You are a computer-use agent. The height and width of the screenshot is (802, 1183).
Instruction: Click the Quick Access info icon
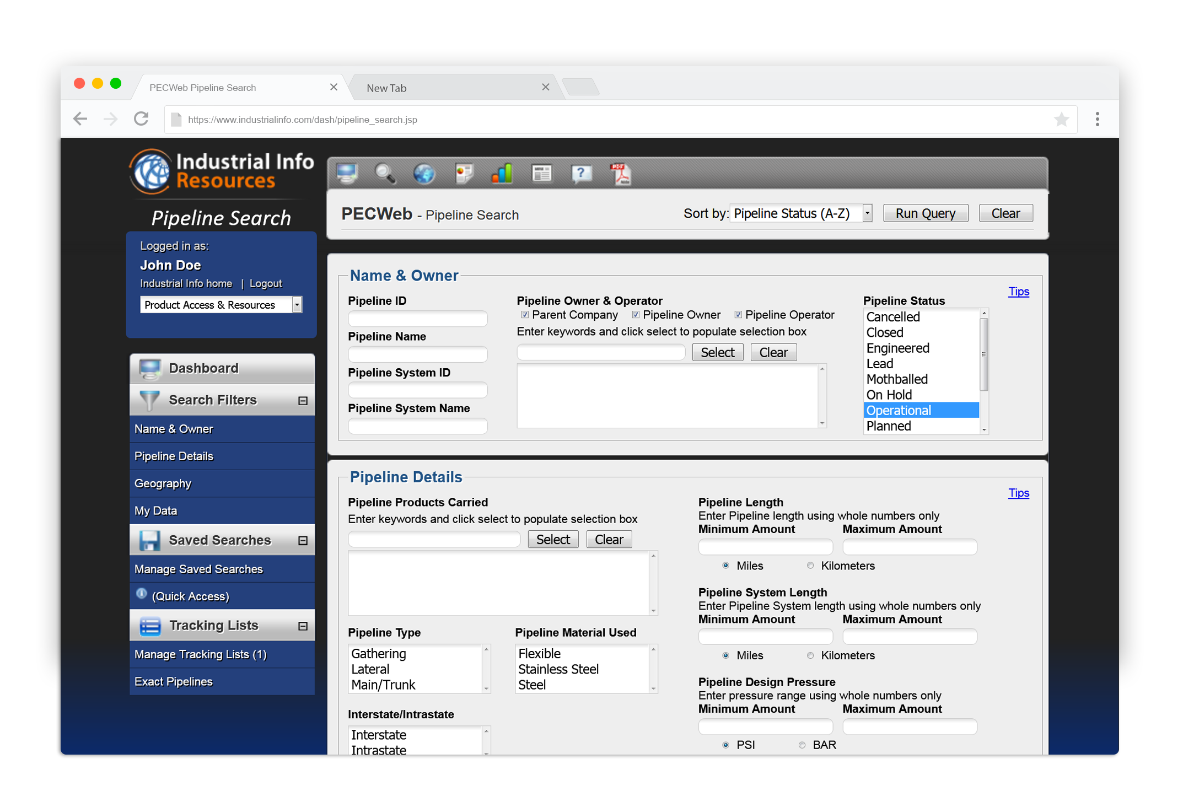(x=142, y=594)
